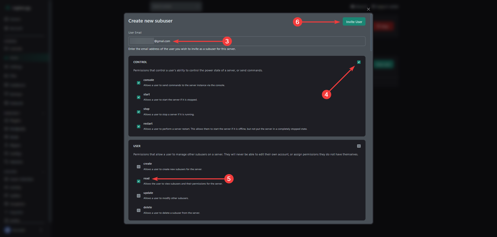This screenshot has width=497, height=237.
Task: Click the red danger button on the right panel
Action: (x=384, y=26)
